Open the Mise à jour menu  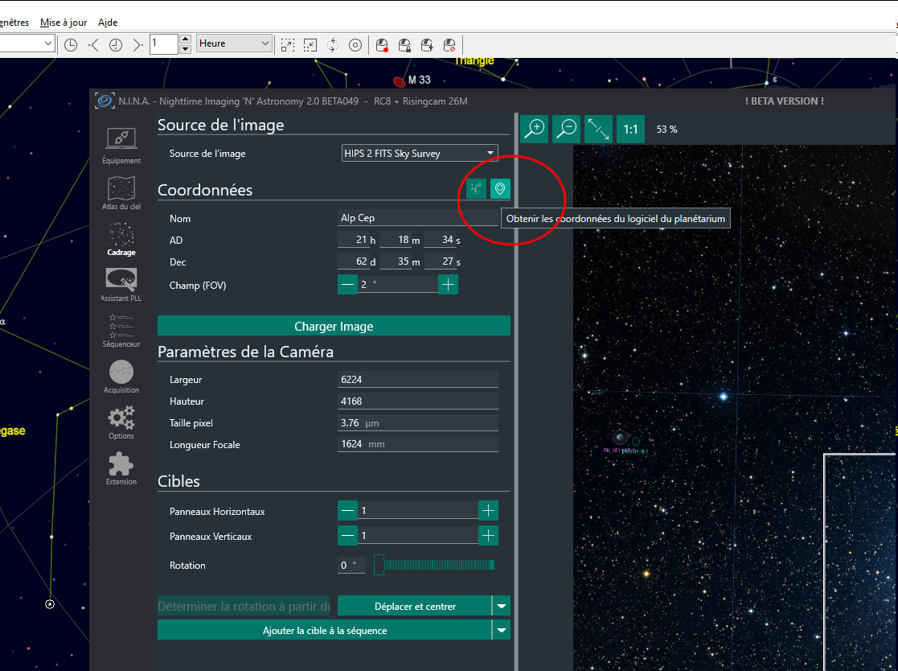64,23
